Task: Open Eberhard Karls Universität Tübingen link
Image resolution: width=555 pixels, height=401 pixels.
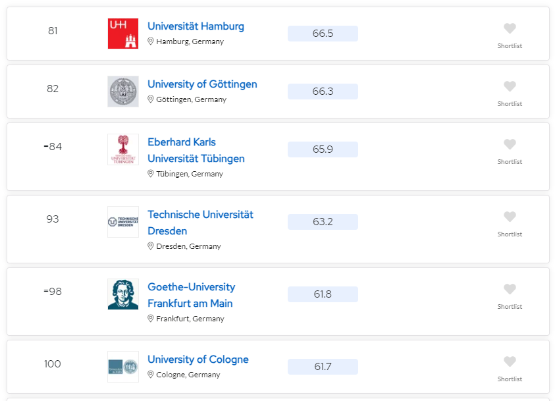Action: [x=196, y=150]
